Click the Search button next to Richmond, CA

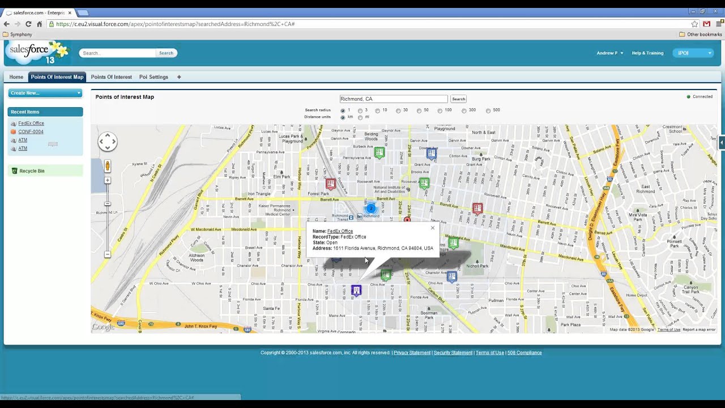(459, 99)
